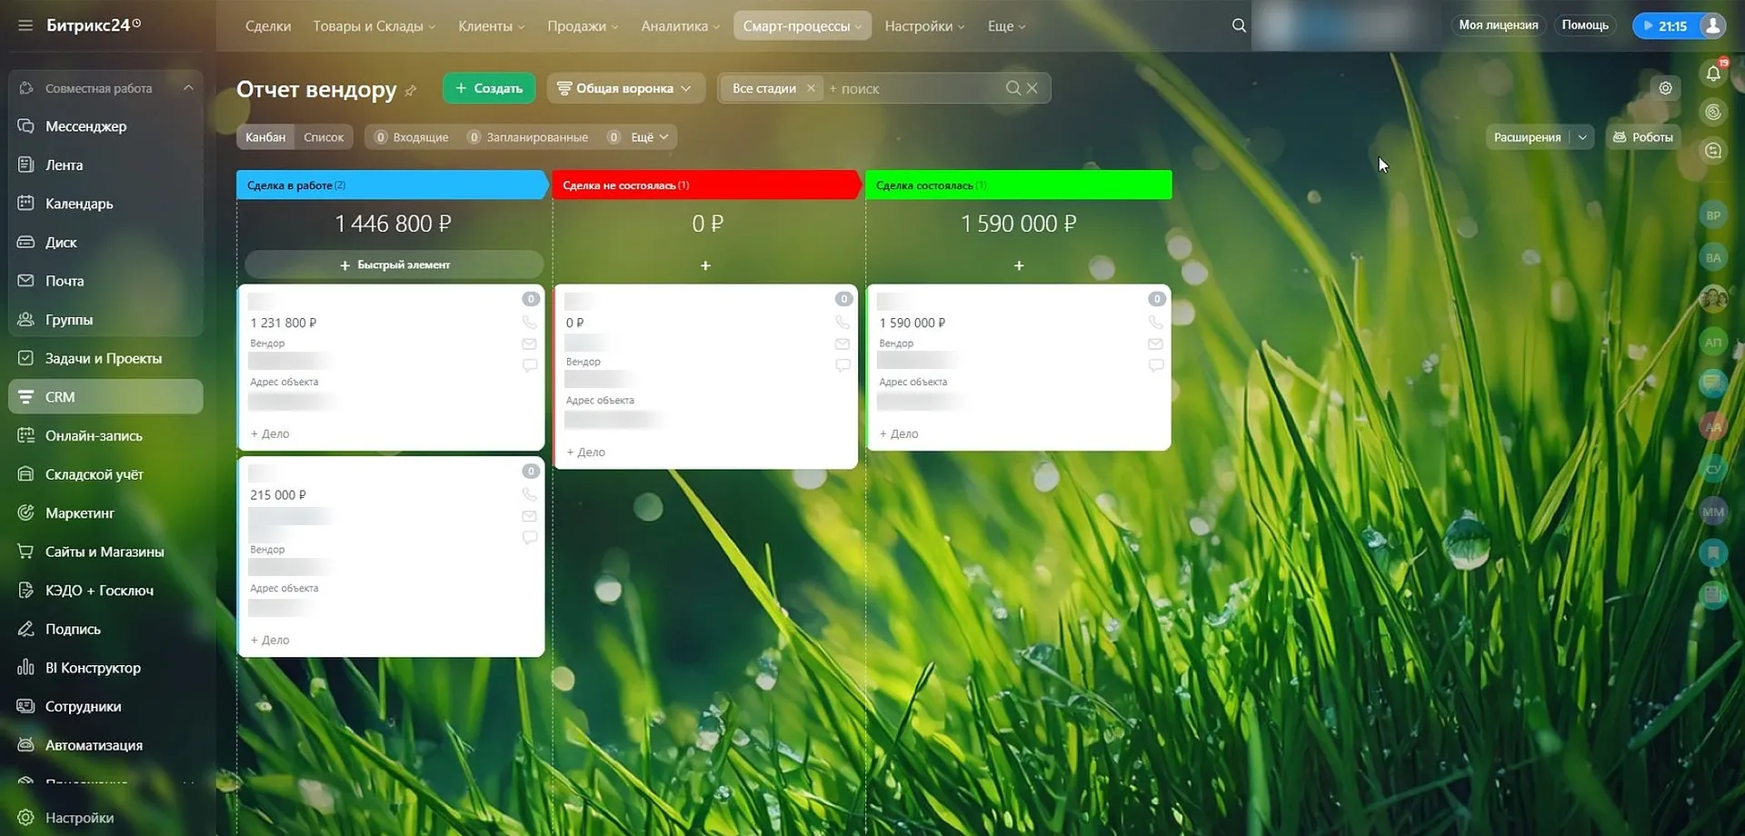The height and width of the screenshot is (836, 1745).
Task: Expand the Общая воронка dropdown
Action: [625, 88]
